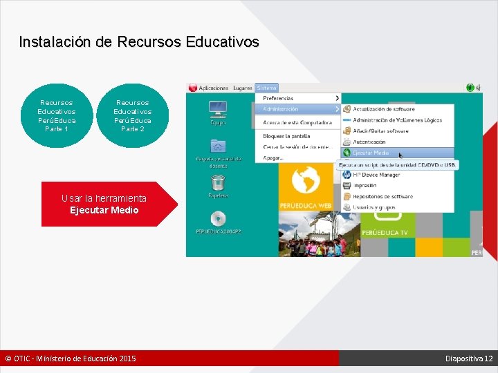Click the HP Device Manager logo icon

(347, 175)
